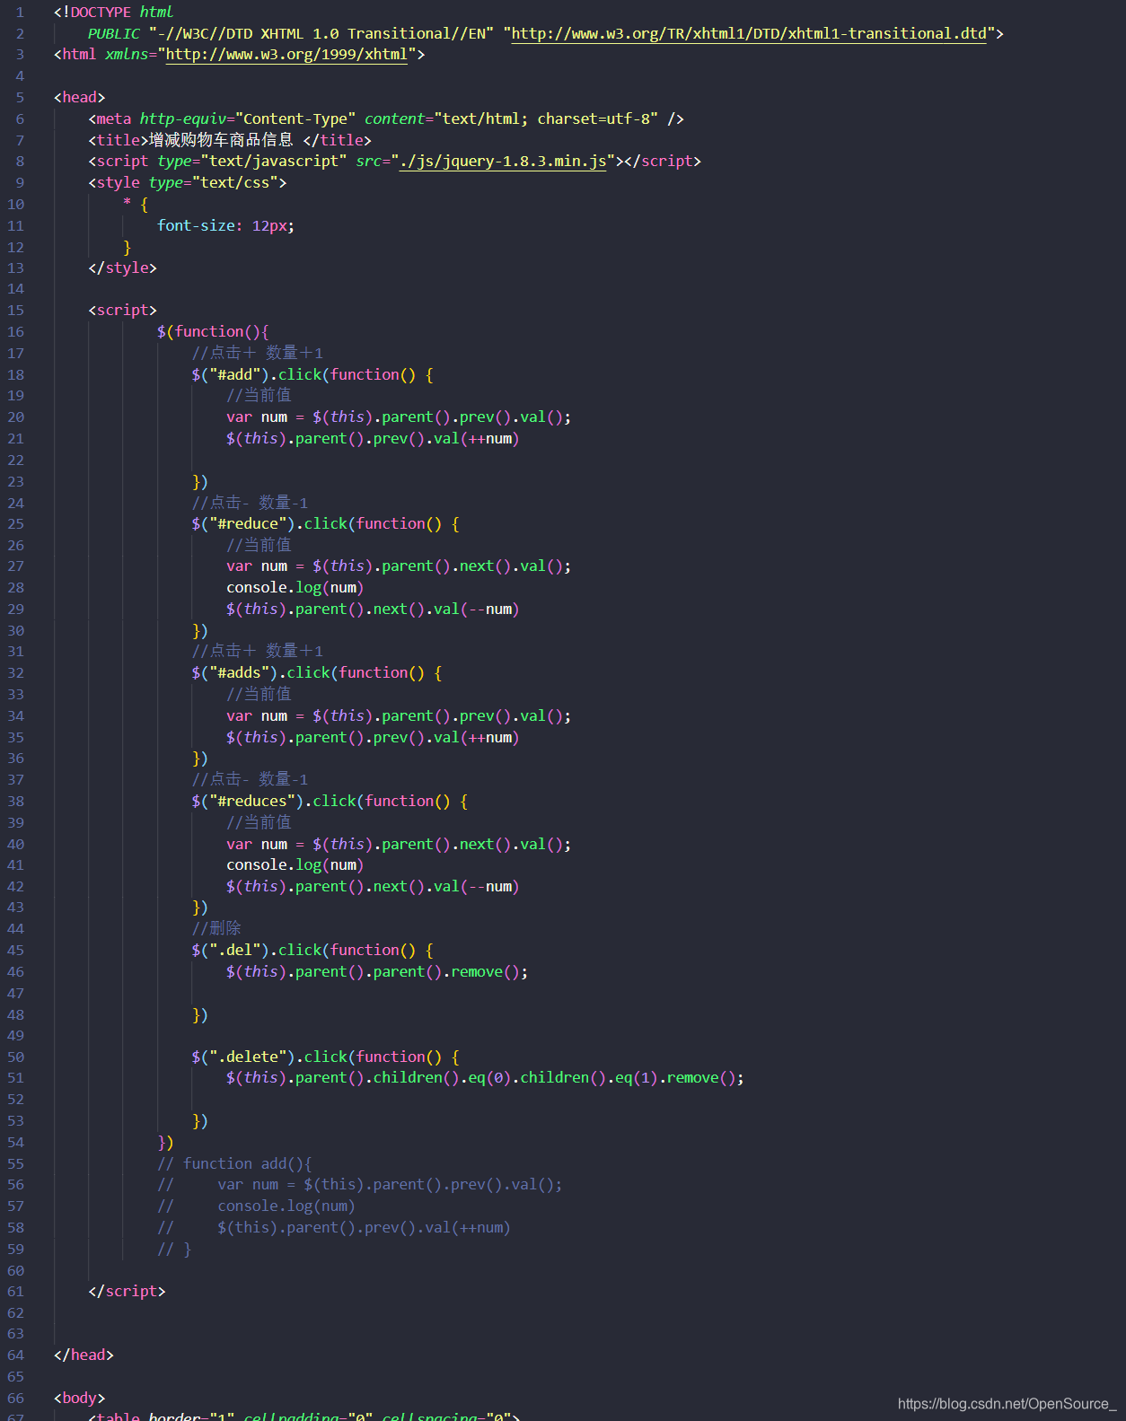Click console.log(num) on line 41
The image size is (1126, 1421).
(295, 864)
